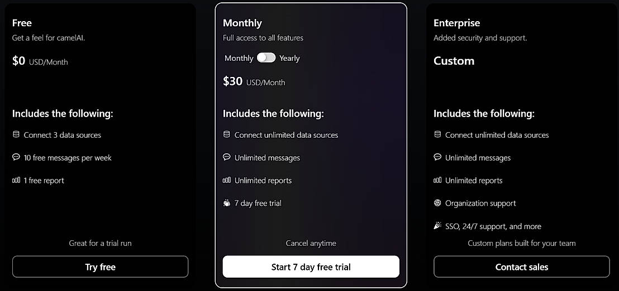Click database icon in Monthly plan card
Screen dimensions: 619x291
[x=227, y=134]
